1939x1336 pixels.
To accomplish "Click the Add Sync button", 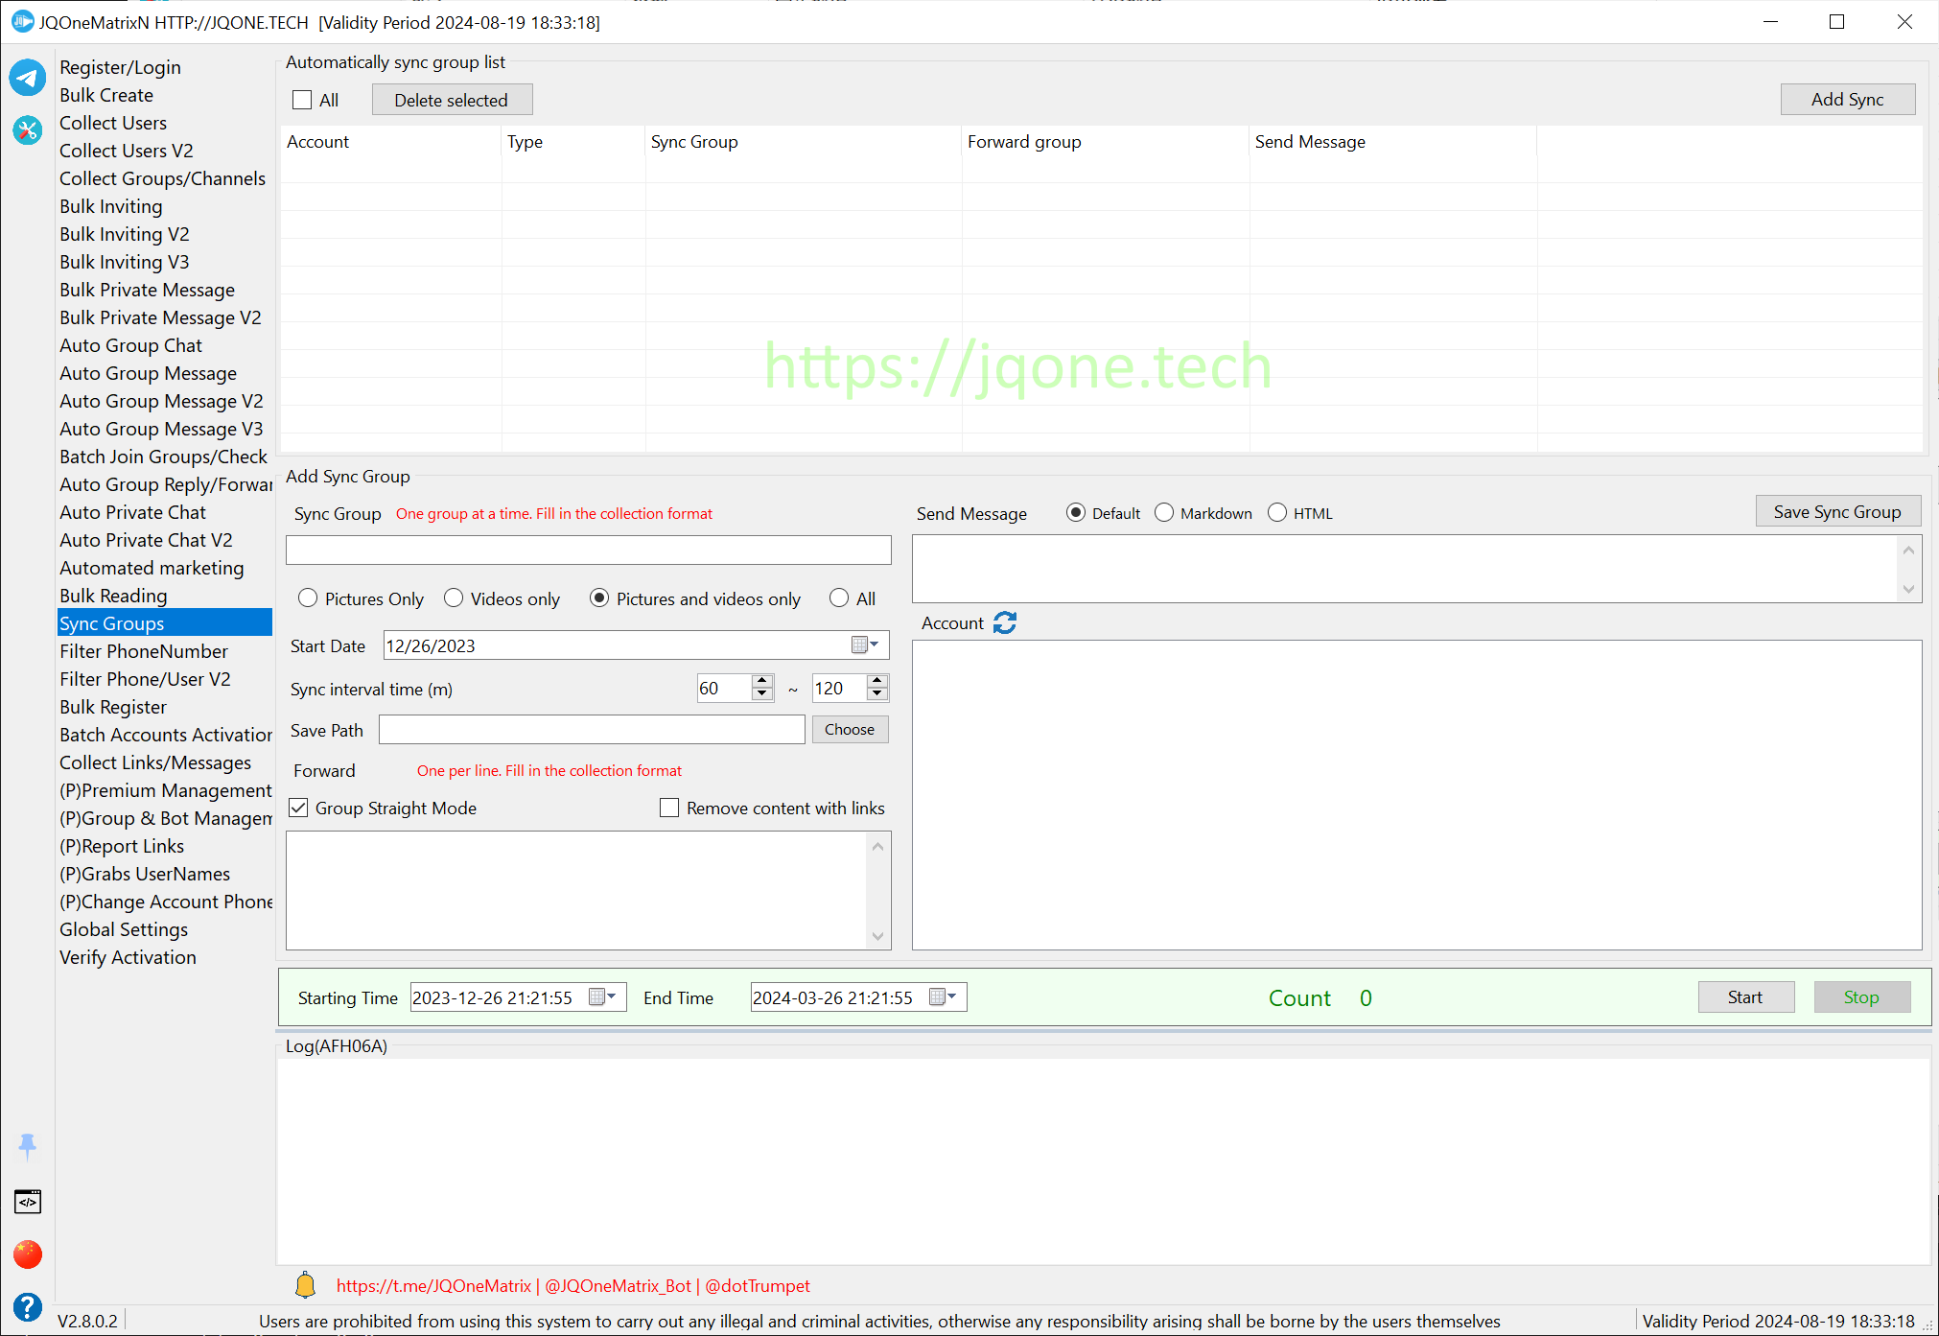I will click(1847, 100).
